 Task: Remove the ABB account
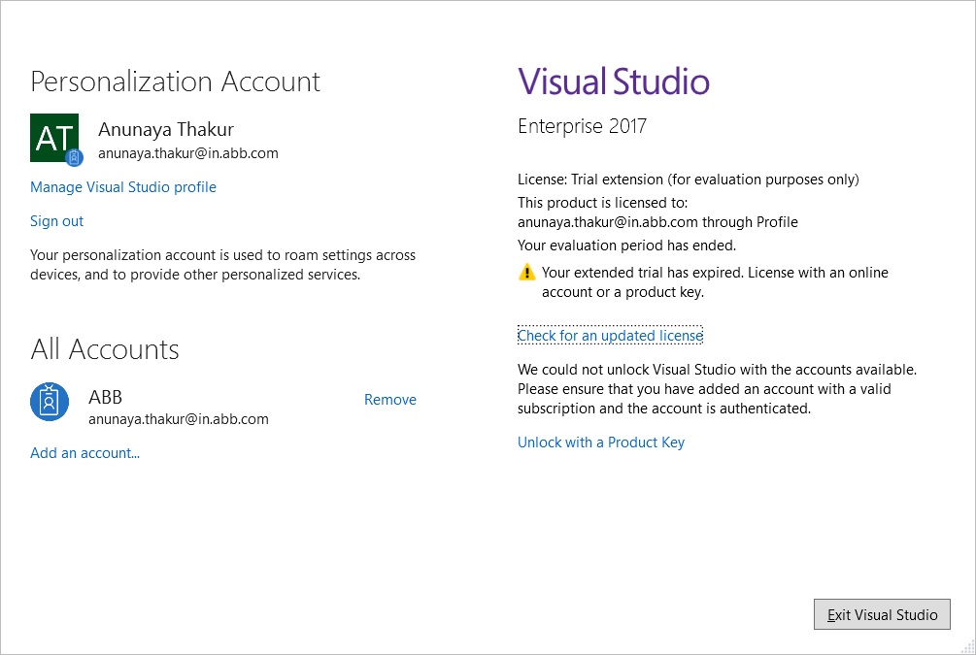(x=390, y=400)
